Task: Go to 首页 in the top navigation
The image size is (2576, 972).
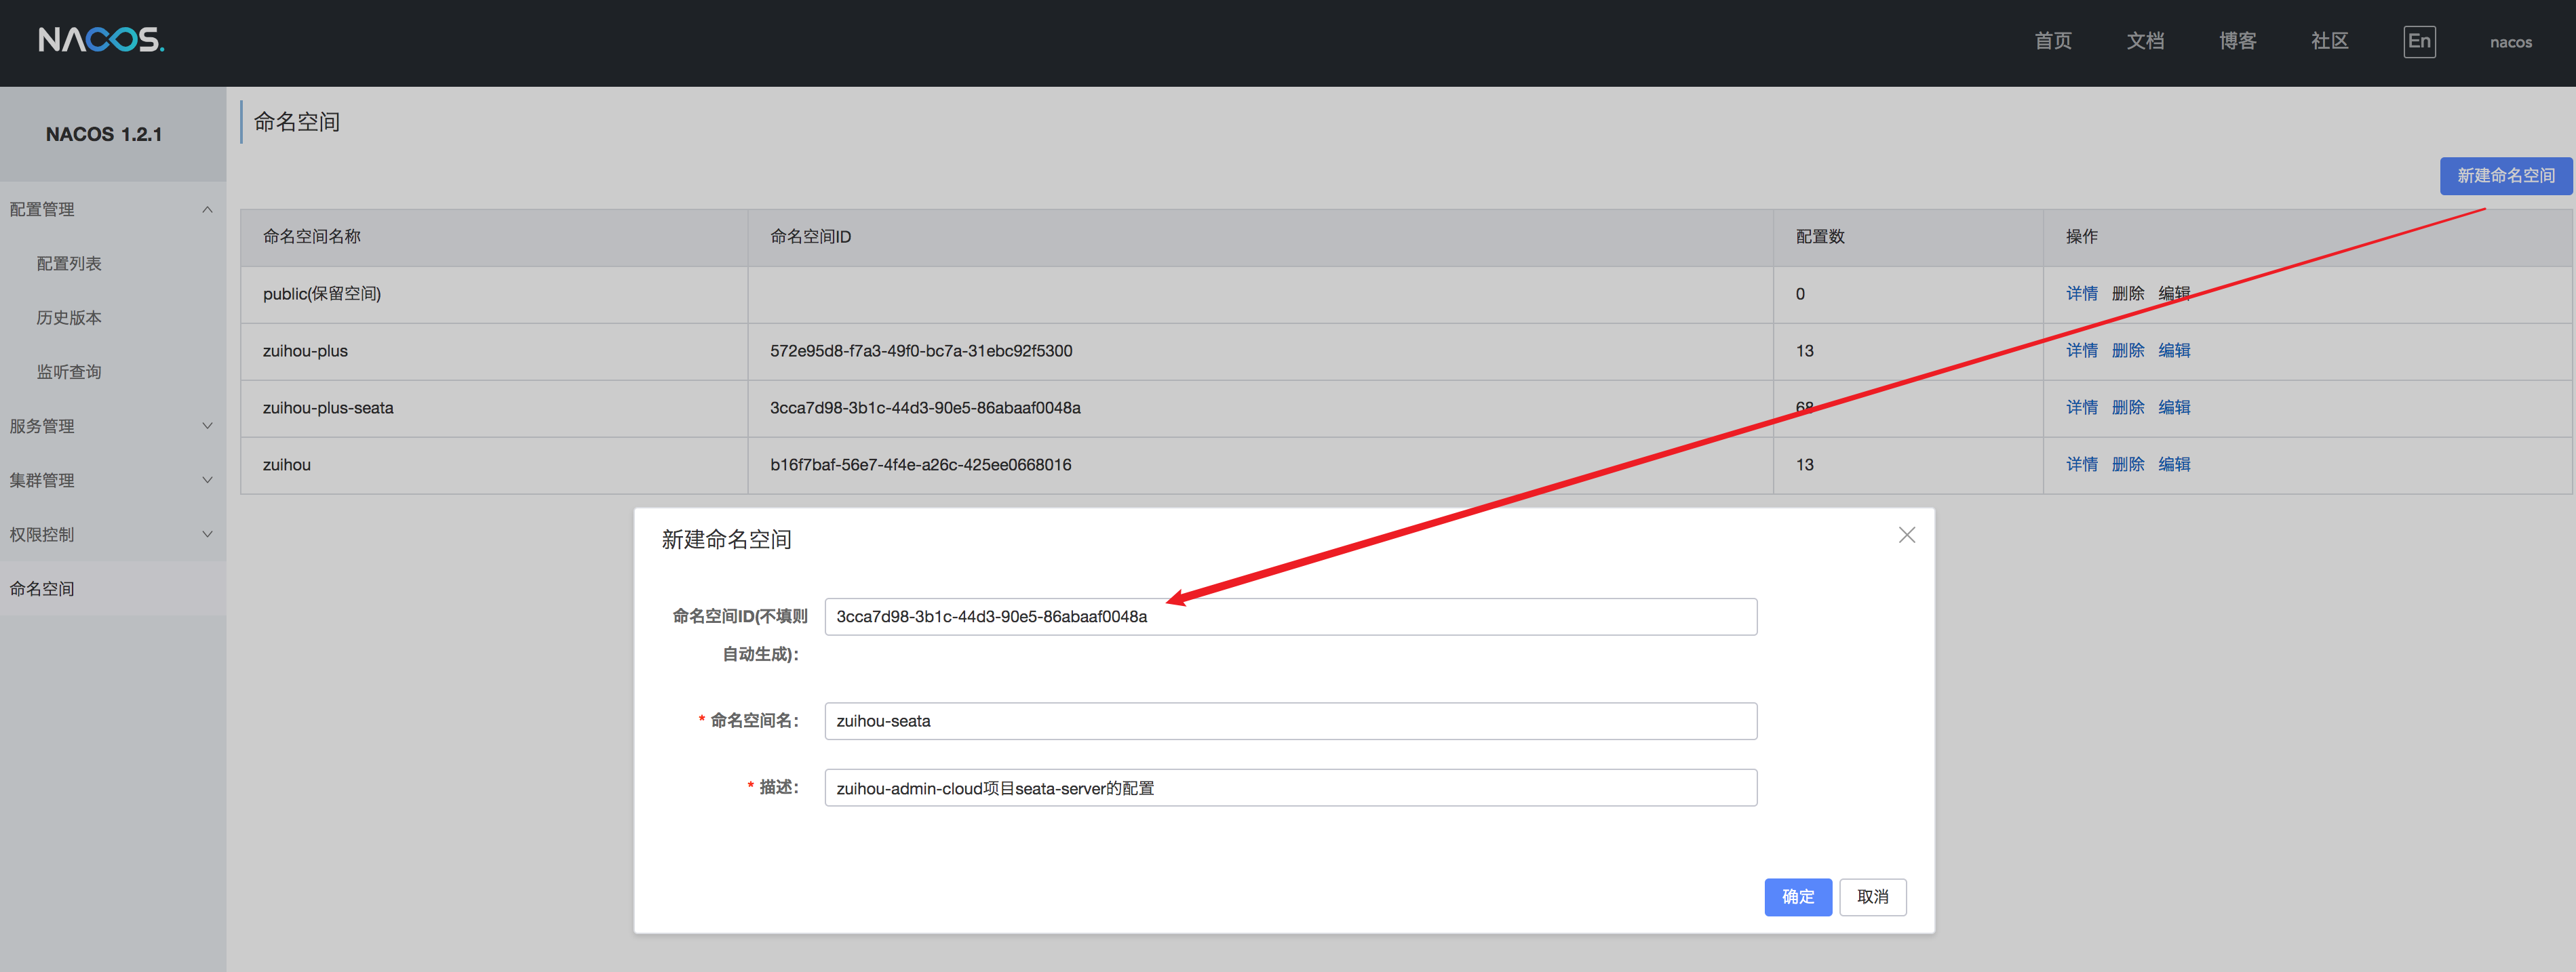Action: click(x=2053, y=41)
